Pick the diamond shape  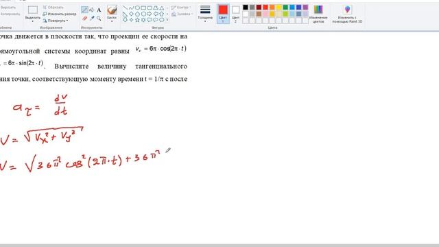tap(131, 14)
